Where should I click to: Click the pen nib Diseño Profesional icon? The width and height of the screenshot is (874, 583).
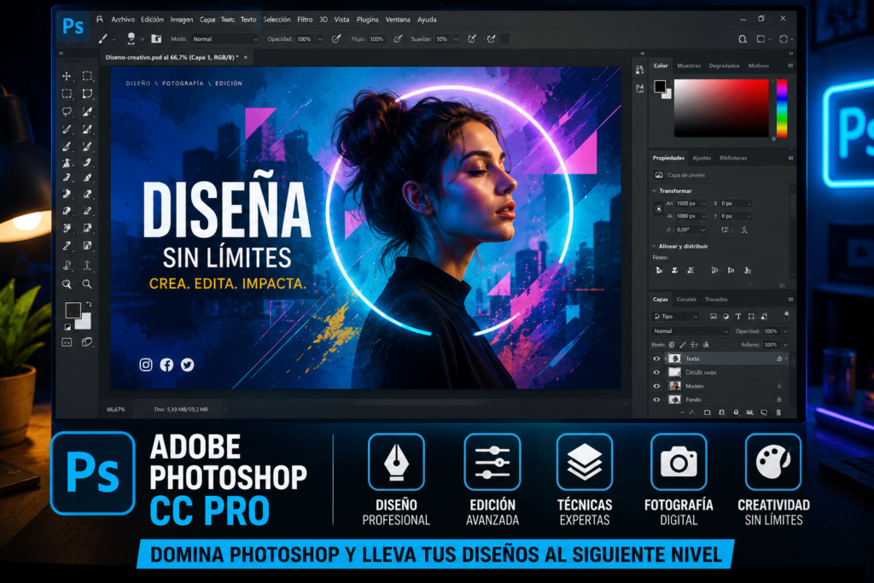coord(396,462)
